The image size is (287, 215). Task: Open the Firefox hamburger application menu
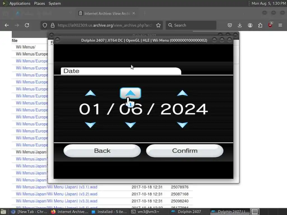pos(280,25)
